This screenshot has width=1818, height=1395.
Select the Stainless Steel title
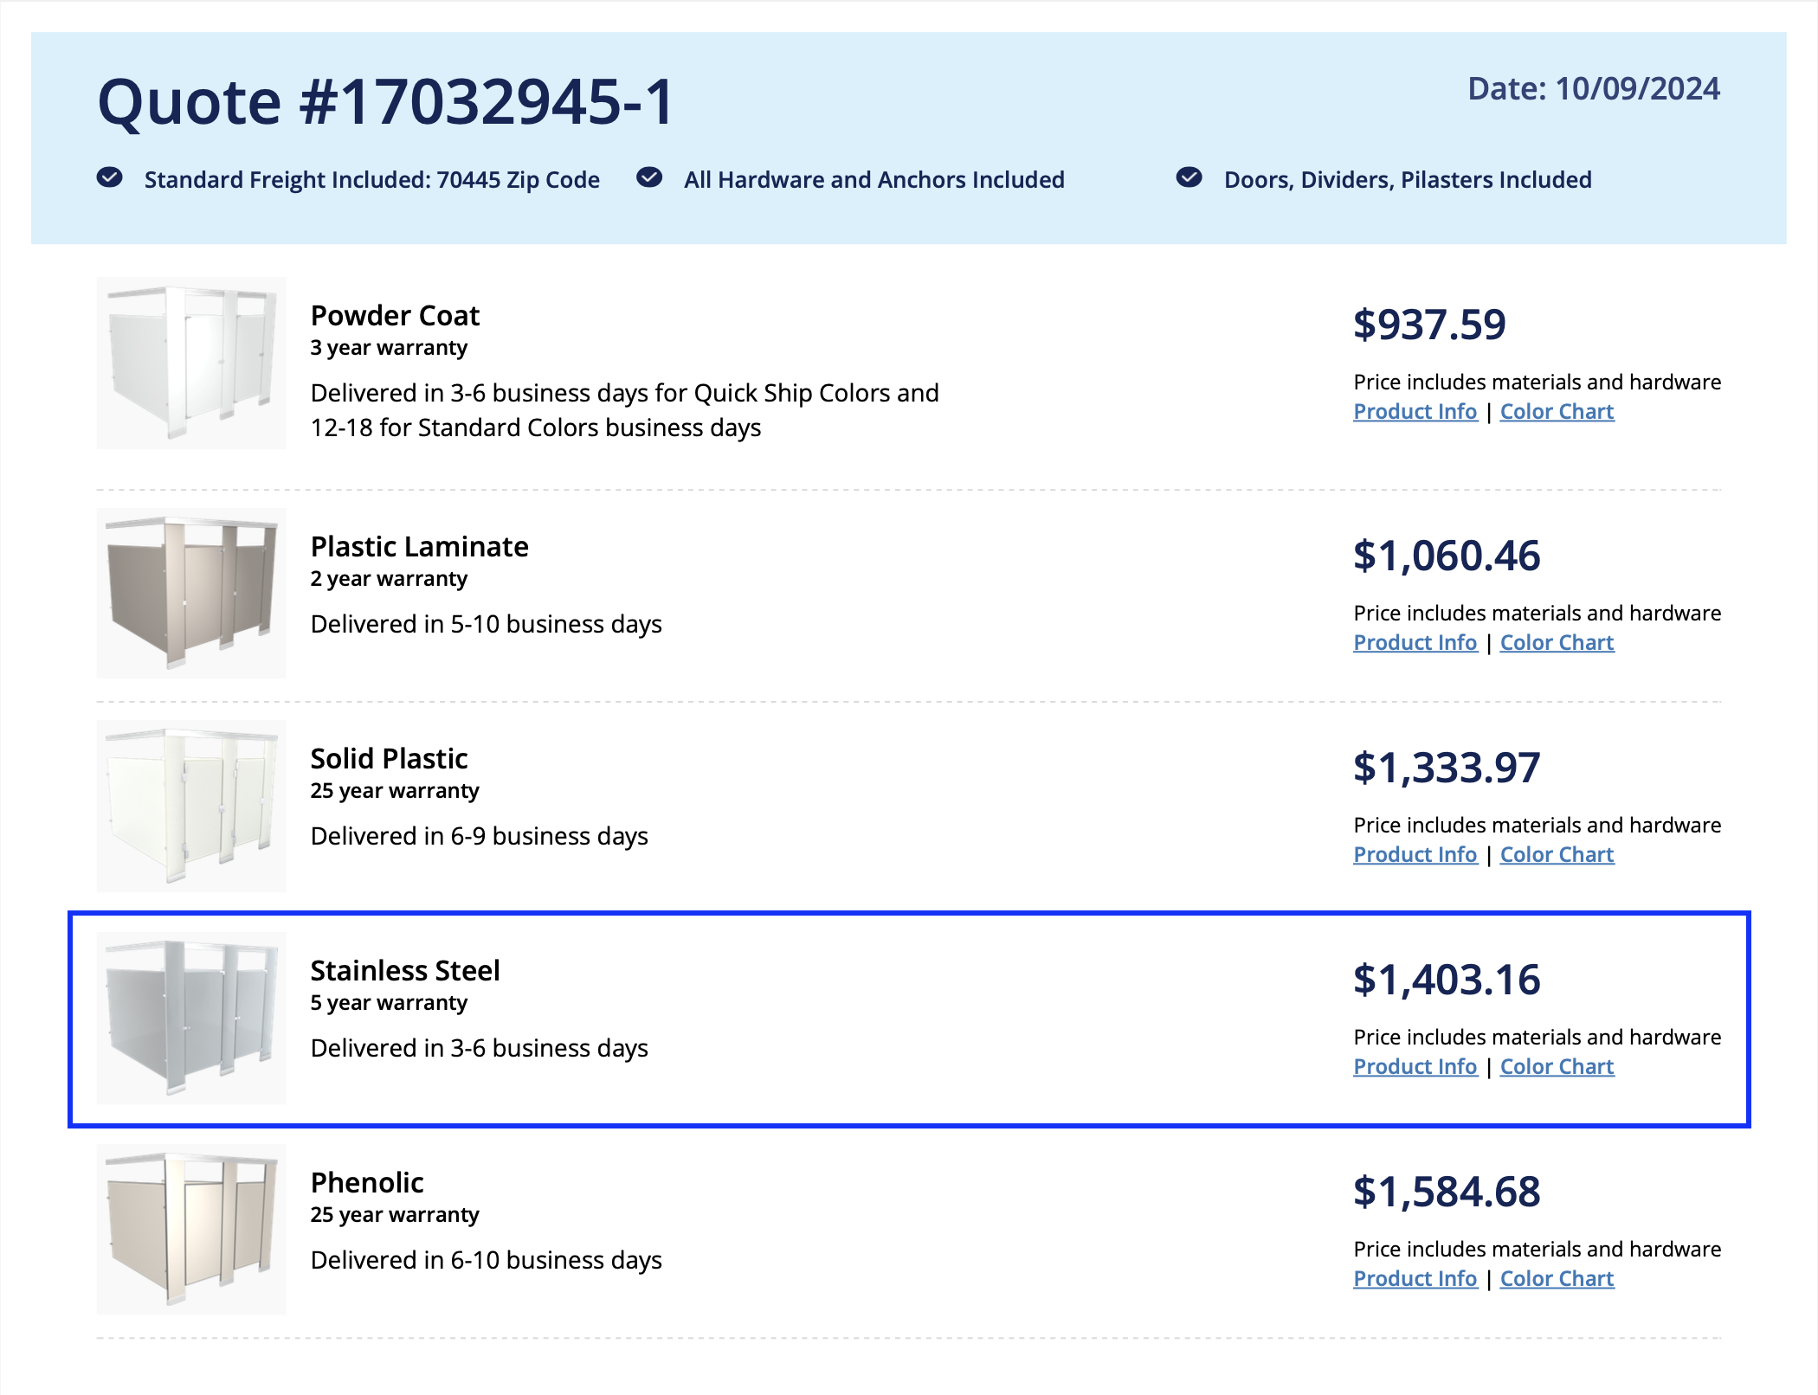405,971
